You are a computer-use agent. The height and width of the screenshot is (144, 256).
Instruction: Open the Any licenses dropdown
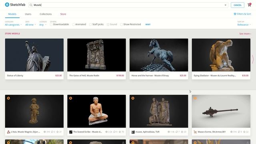[x=43, y=25]
